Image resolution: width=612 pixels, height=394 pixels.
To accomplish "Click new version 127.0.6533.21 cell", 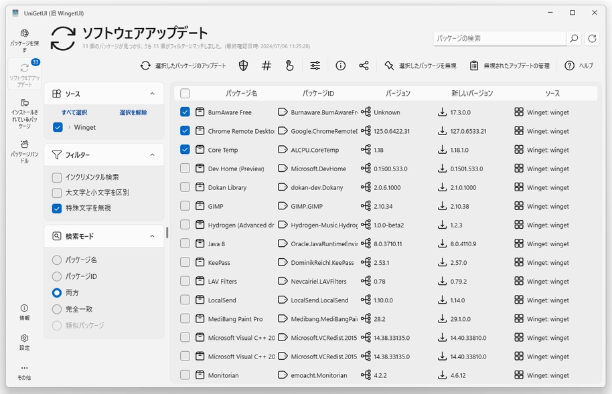I will click(x=468, y=131).
